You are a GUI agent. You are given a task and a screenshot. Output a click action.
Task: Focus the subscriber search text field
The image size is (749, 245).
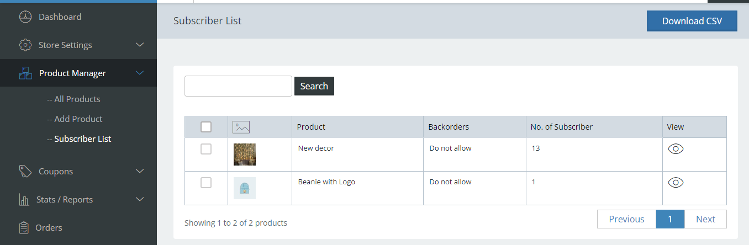[238, 86]
